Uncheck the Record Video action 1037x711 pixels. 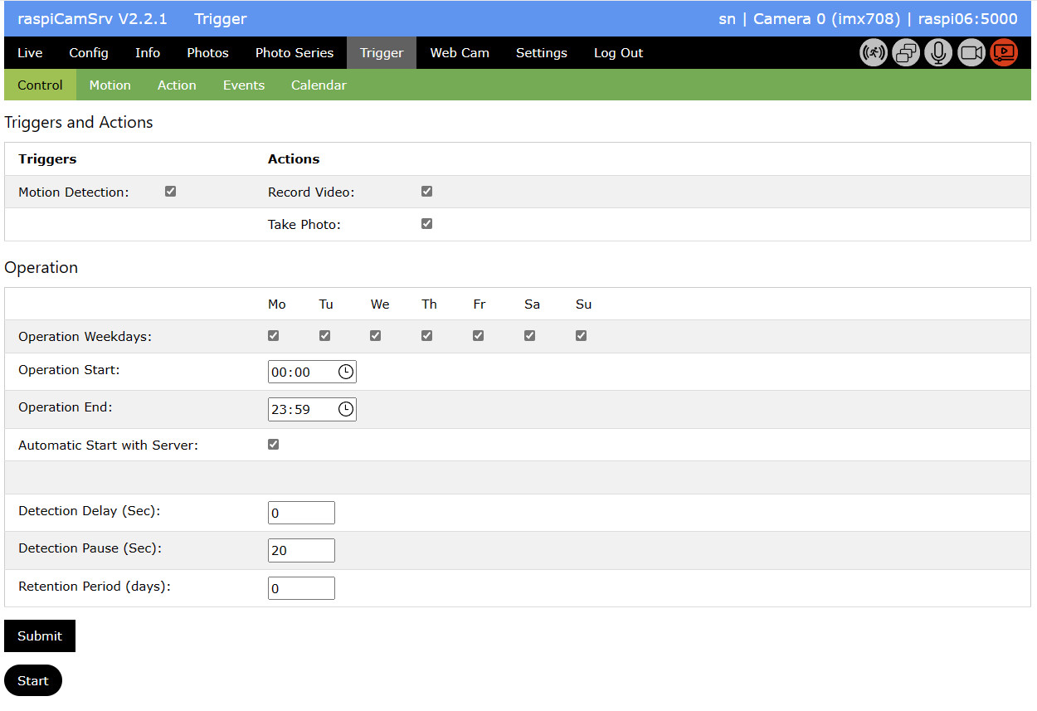pyautogui.click(x=427, y=192)
